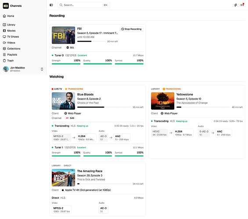Viewport: 248px width, 219px height.
Task: Open the activity broadcast icon with red dot
Action: click(242, 5)
